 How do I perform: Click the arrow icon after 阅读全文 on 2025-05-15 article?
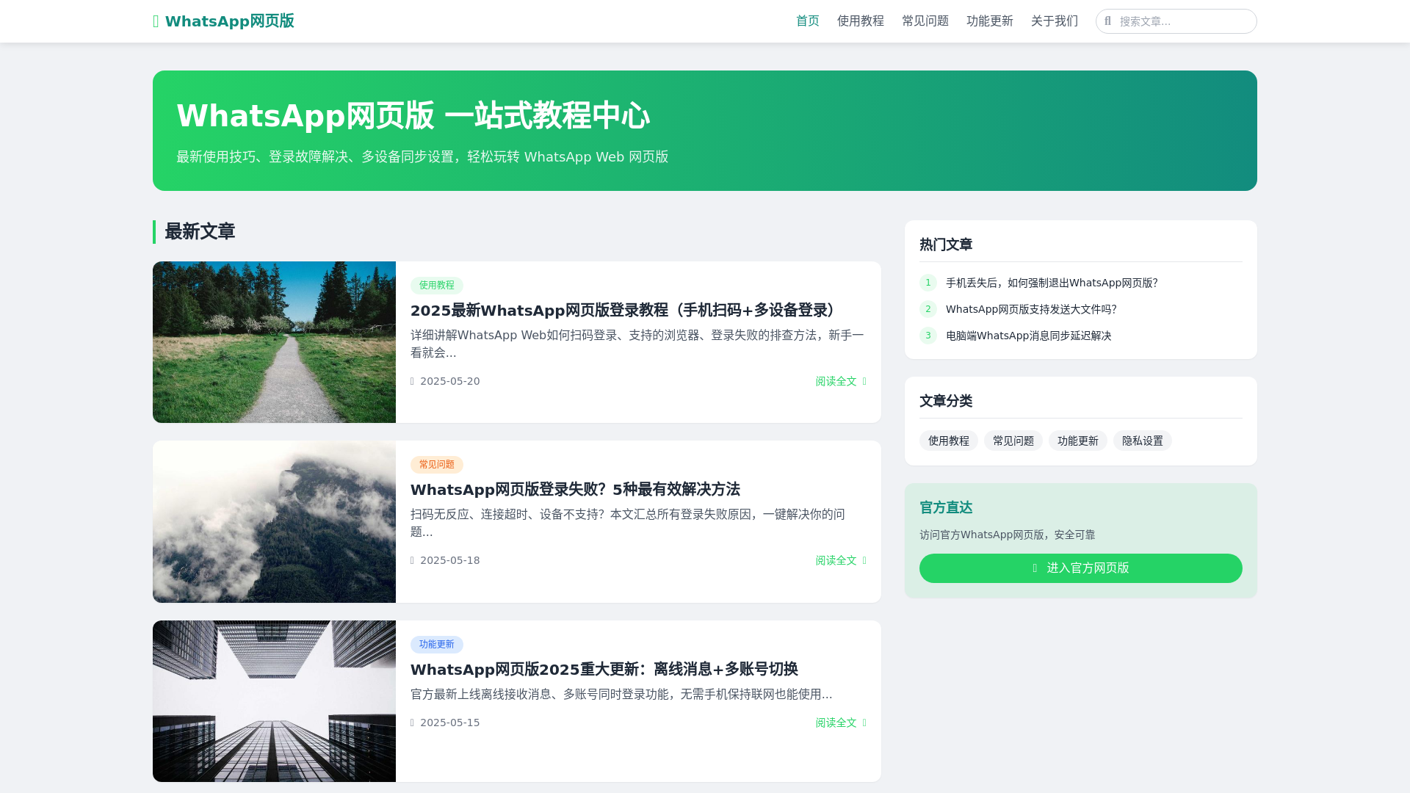pyautogui.click(x=864, y=723)
